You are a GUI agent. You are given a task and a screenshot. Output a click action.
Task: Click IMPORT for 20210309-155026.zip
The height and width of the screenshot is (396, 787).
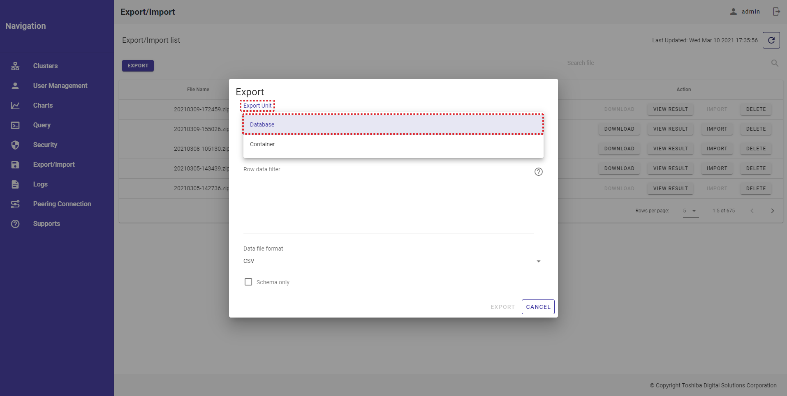[717, 129]
